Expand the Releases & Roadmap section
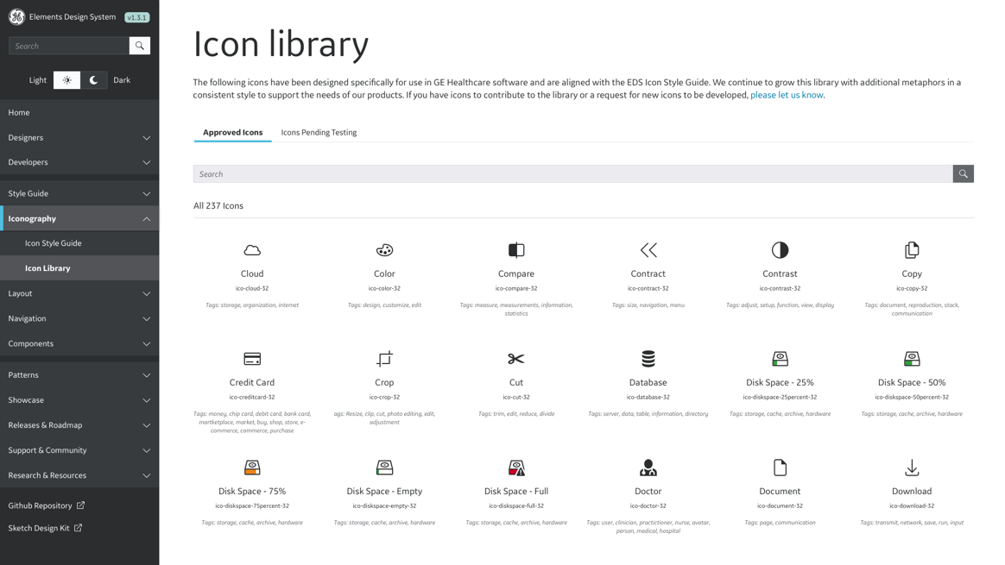This screenshot has width=1005, height=565. (79, 424)
